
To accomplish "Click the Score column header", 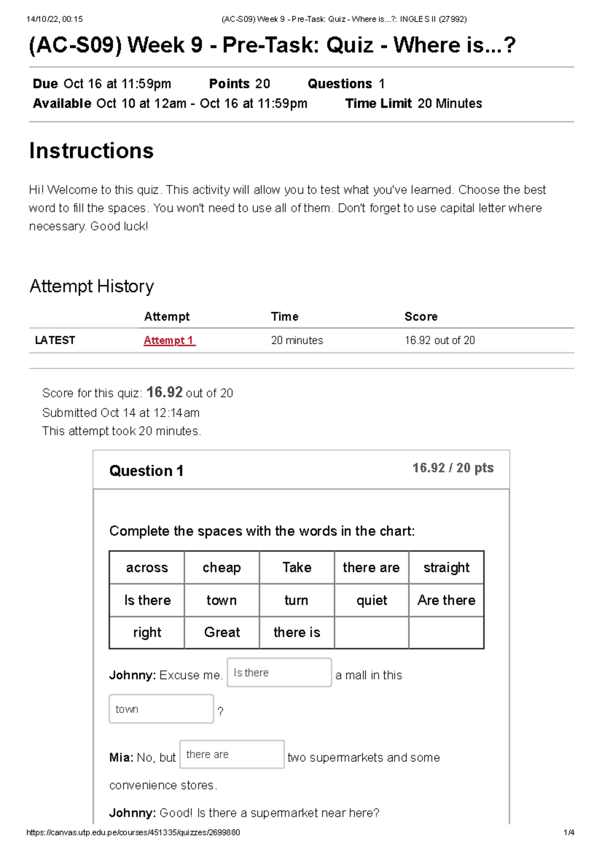I will (x=421, y=317).
